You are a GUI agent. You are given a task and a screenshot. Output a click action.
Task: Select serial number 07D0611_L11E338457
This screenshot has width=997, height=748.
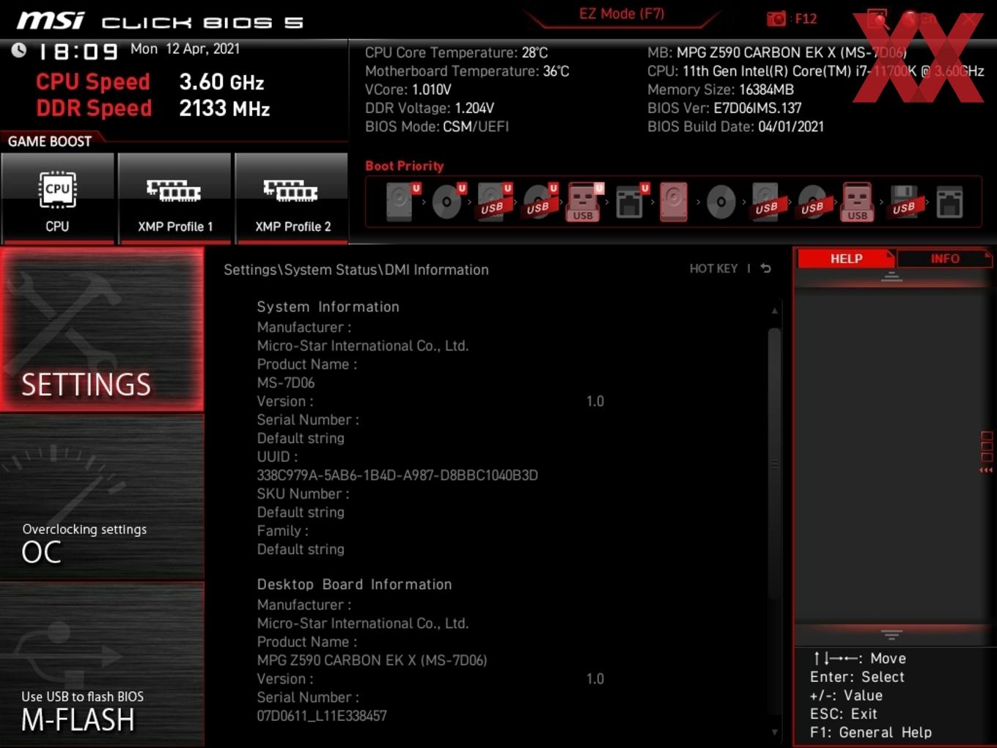(322, 716)
